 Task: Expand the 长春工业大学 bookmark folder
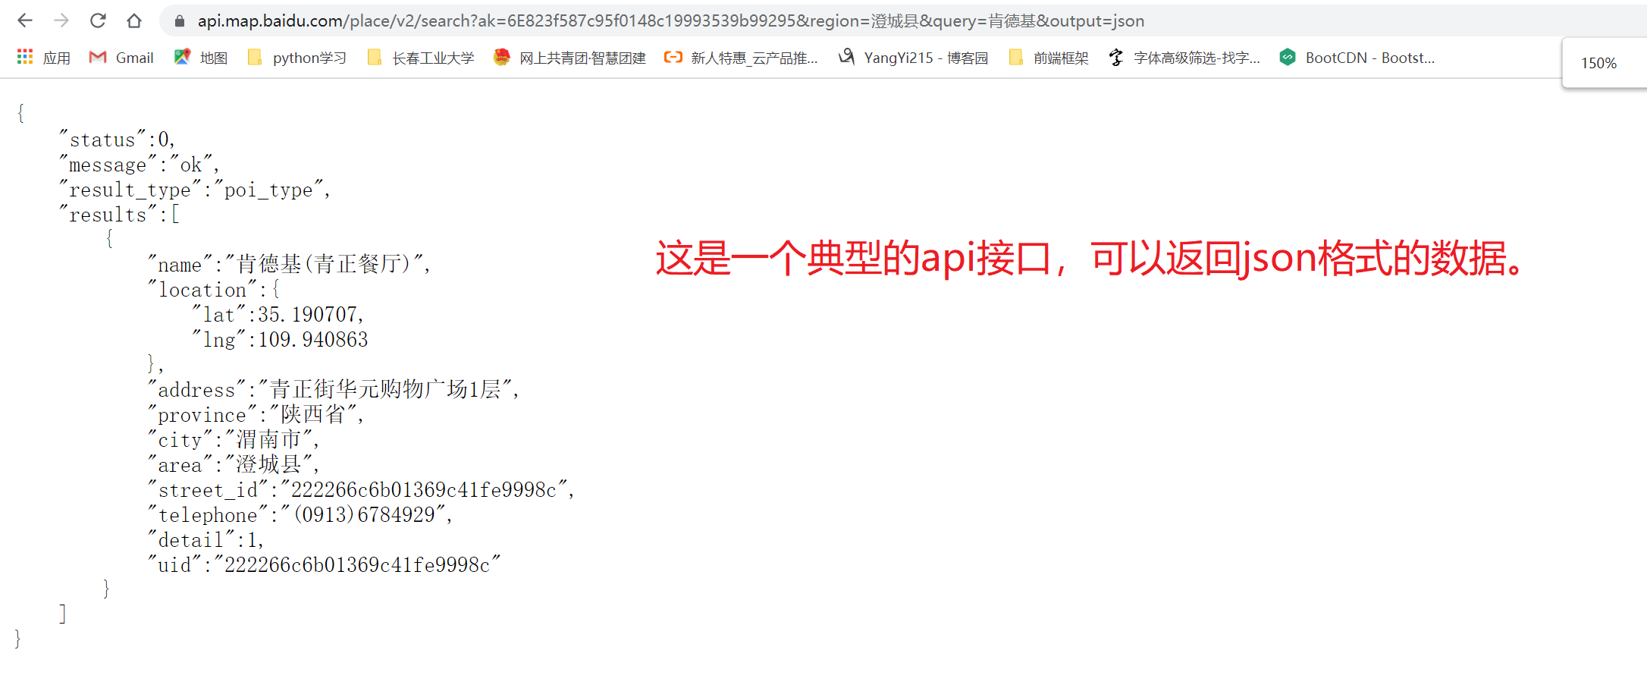(x=421, y=58)
